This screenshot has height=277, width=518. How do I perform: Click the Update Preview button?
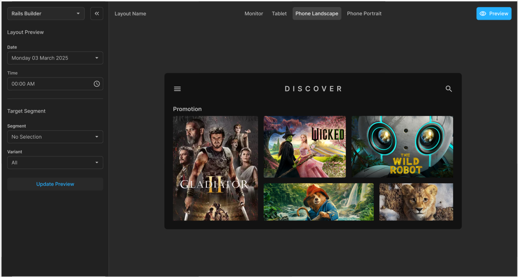(55, 184)
